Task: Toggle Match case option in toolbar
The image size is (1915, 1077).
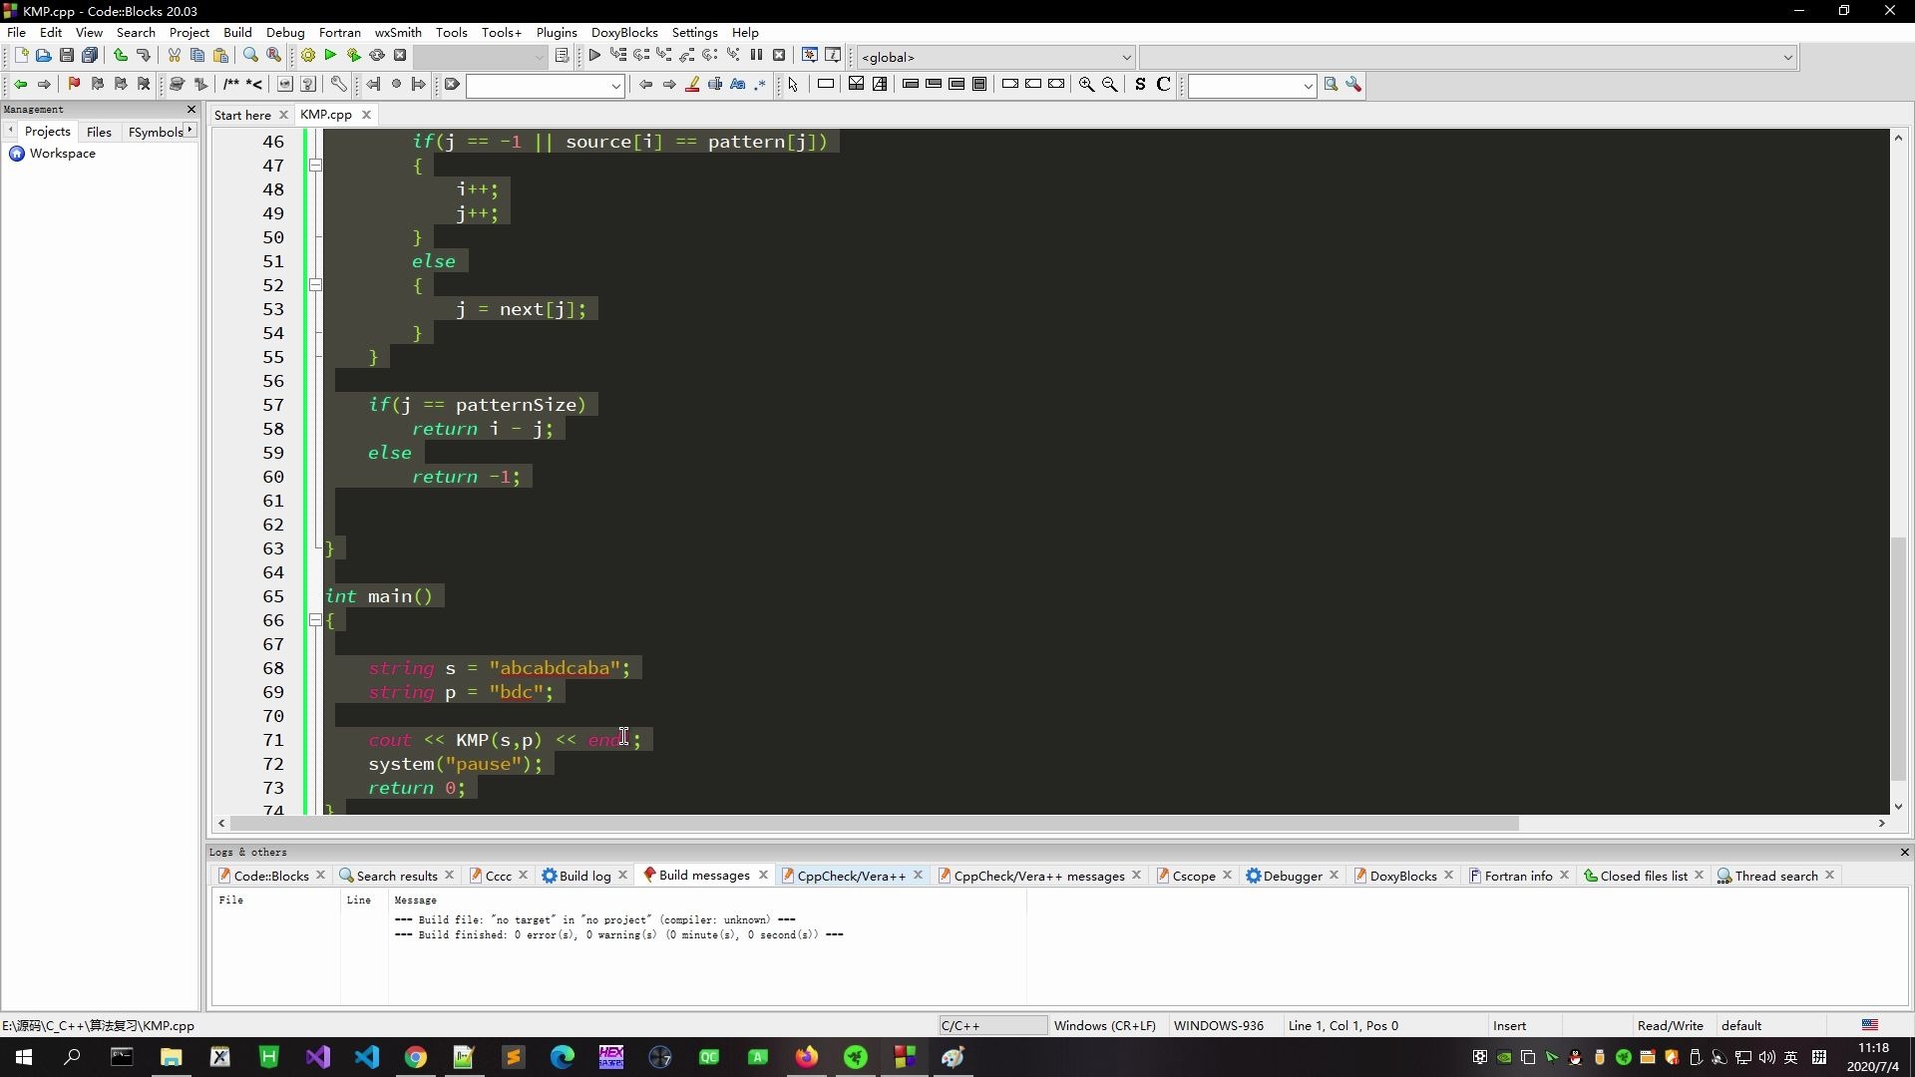Action: tap(738, 85)
